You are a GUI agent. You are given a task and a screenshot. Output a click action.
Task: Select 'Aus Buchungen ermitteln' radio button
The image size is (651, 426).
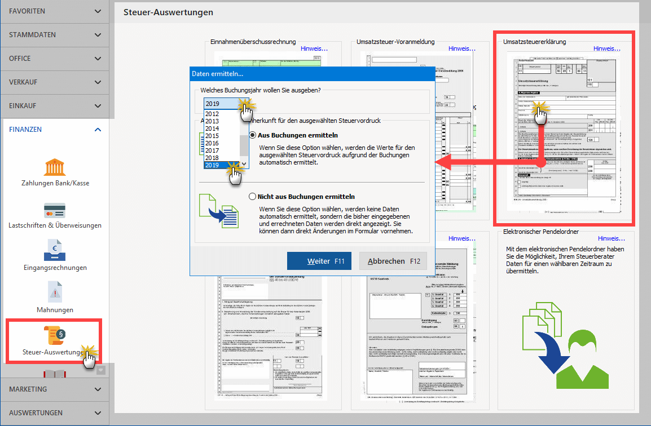pos(252,135)
